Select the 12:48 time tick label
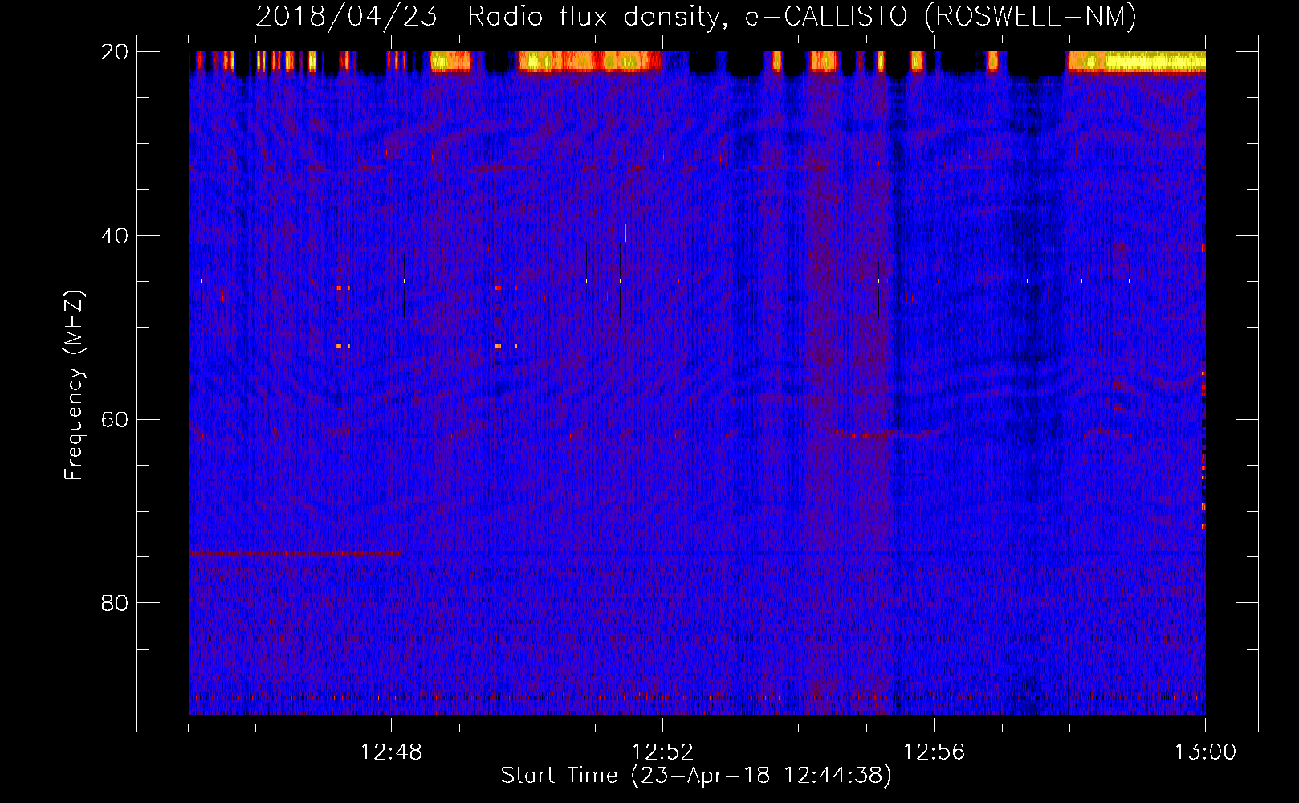This screenshot has width=1299, height=803. [x=391, y=752]
